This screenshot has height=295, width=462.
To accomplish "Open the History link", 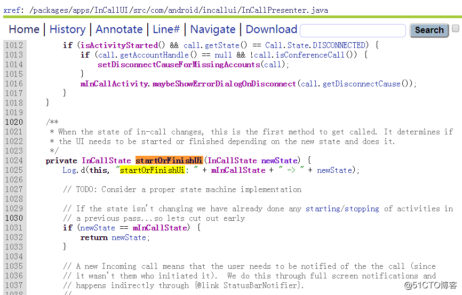I will tap(67, 29).
